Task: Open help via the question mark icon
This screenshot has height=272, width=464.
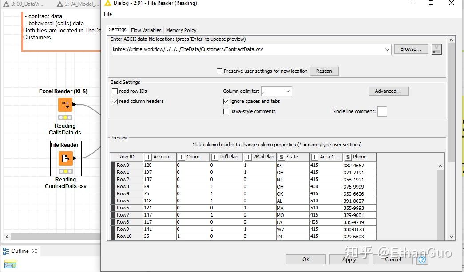Action: (x=421, y=260)
